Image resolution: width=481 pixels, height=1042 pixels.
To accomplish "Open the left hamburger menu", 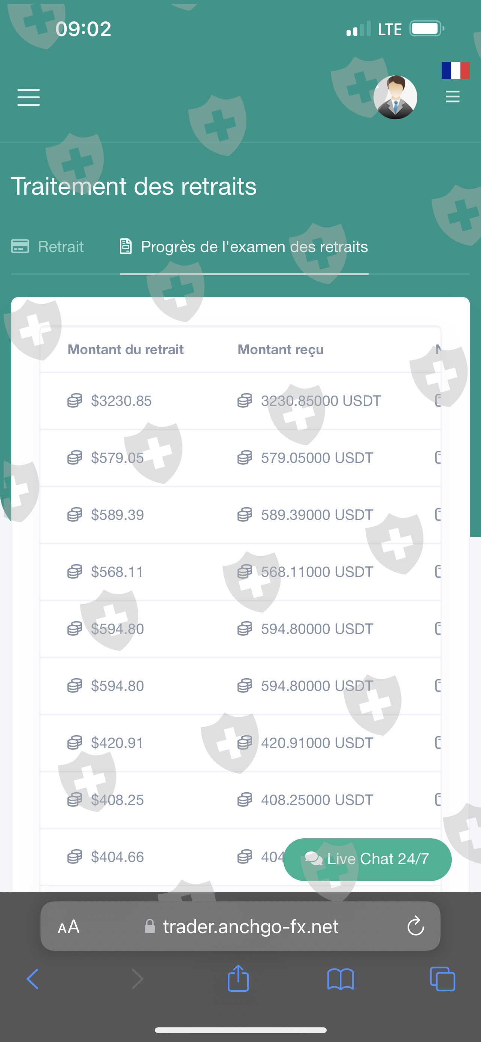I will point(29,98).
